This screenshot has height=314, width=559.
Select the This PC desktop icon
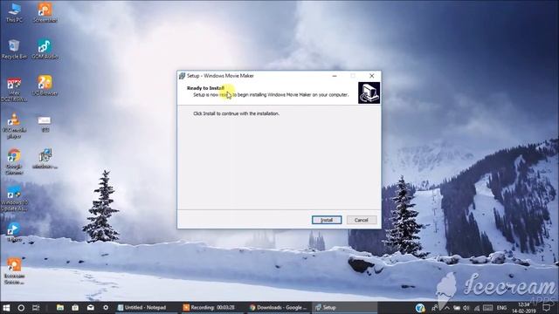click(x=14, y=12)
